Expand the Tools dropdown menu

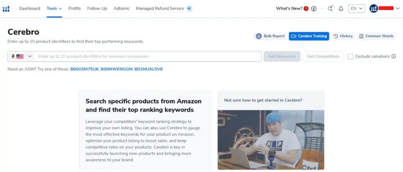pos(54,9)
